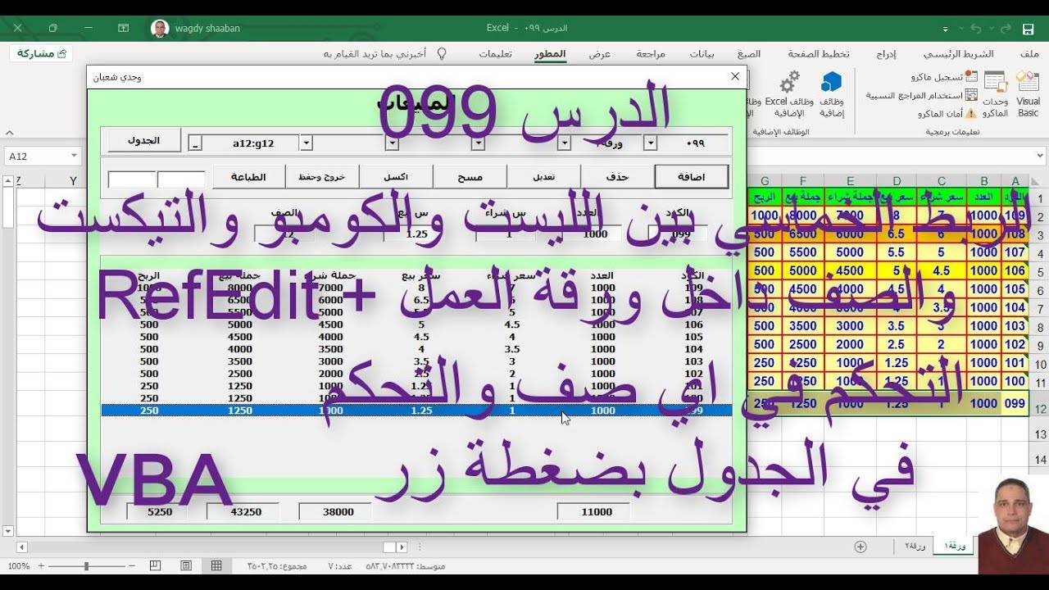Open the Home (الشريط الرئيسي) tab
Screen dimensions: 1049x590
pyautogui.click(x=958, y=54)
